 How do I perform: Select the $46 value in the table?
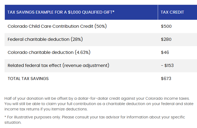165,52
